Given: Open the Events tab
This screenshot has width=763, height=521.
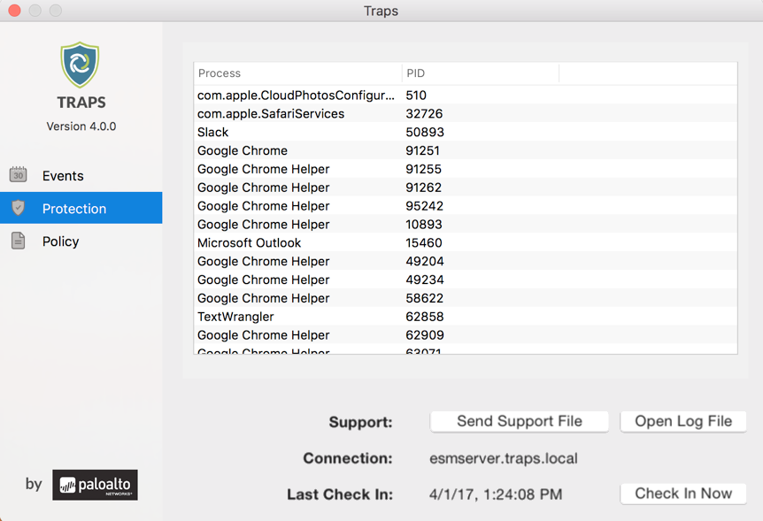Looking at the screenshot, I should click(x=63, y=176).
